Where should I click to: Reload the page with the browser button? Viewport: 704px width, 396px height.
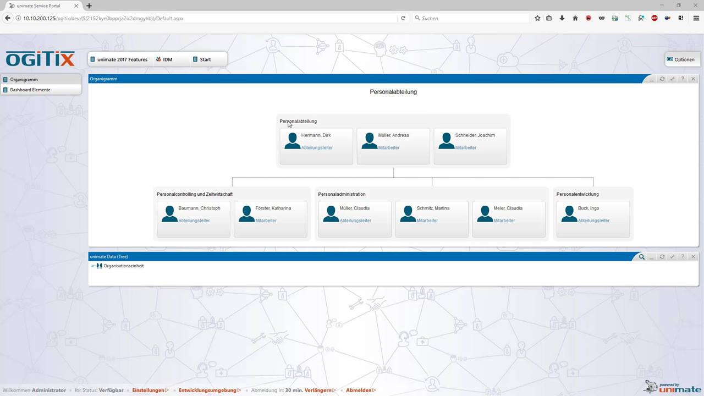[403, 18]
